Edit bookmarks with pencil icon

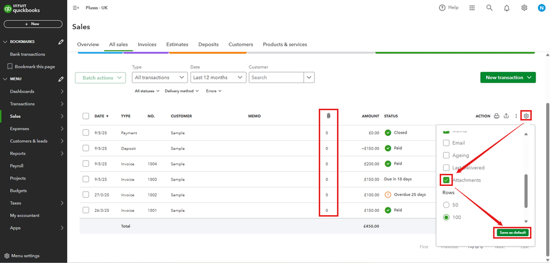pyautogui.click(x=61, y=42)
